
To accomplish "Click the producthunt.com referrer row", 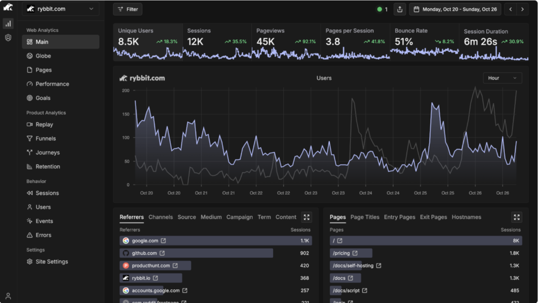I will tap(215, 266).
